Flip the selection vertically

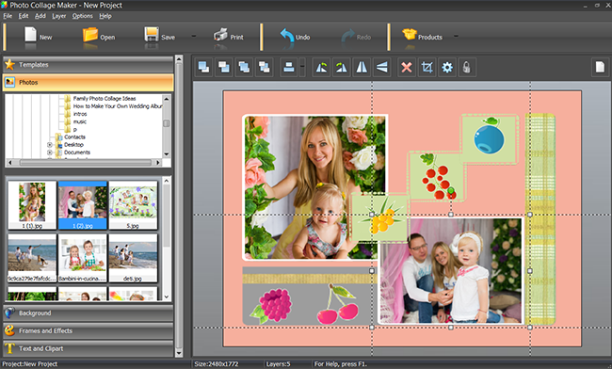(382, 68)
